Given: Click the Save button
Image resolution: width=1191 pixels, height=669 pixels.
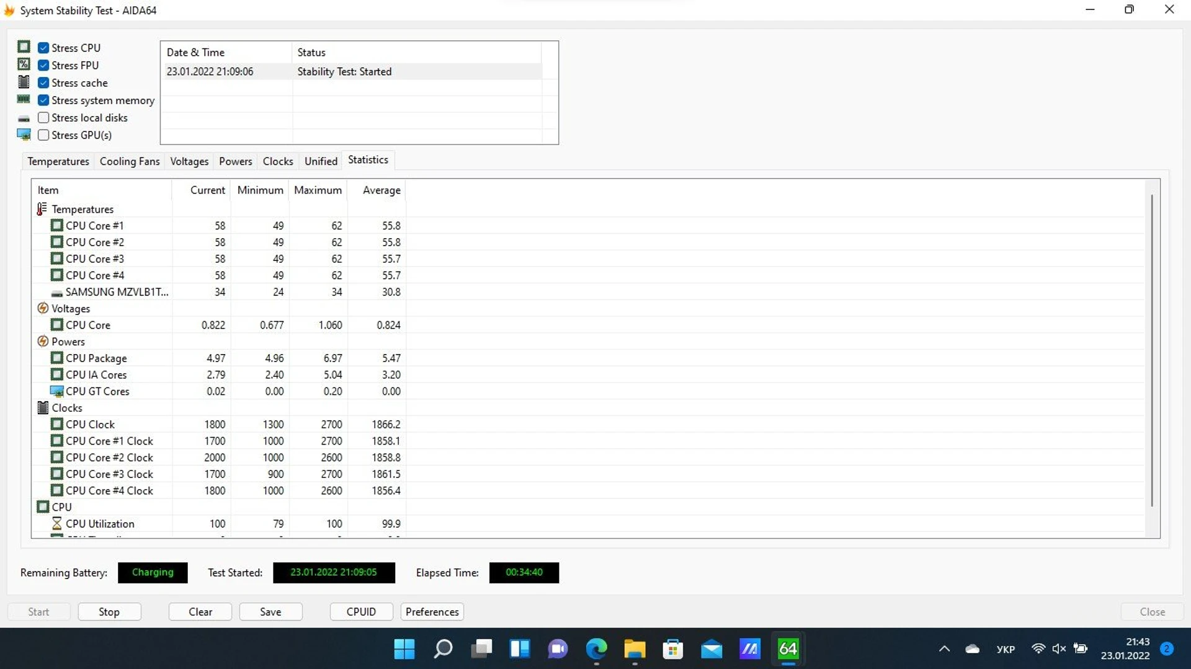Looking at the screenshot, I should coord(270,611).
